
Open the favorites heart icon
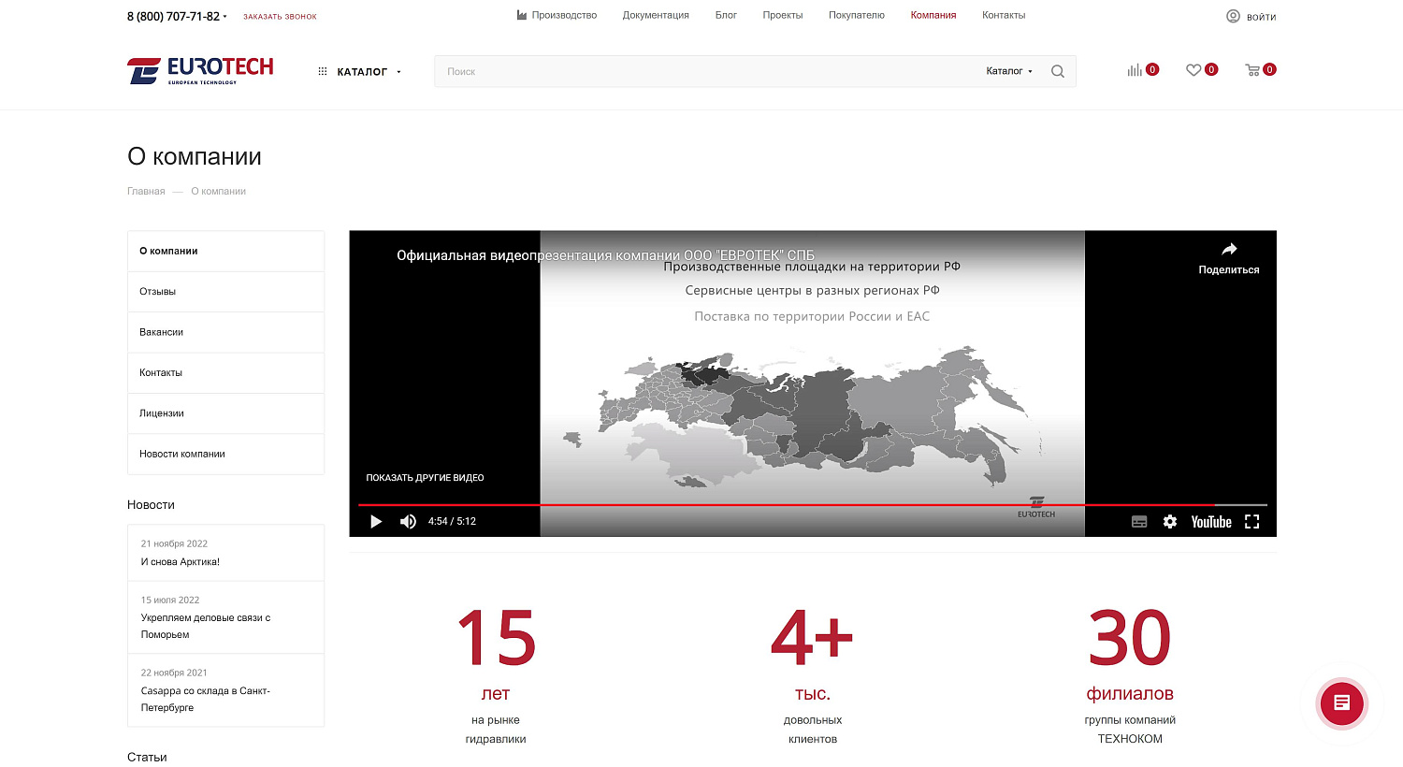[x=1193, y=70]
